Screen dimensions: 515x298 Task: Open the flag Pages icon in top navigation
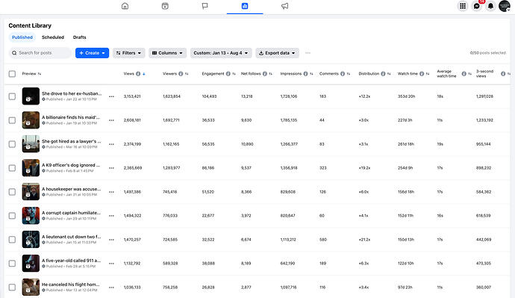205,6
